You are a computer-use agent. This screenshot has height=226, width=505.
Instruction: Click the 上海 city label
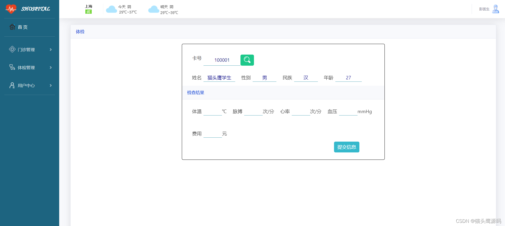(89, 6)
